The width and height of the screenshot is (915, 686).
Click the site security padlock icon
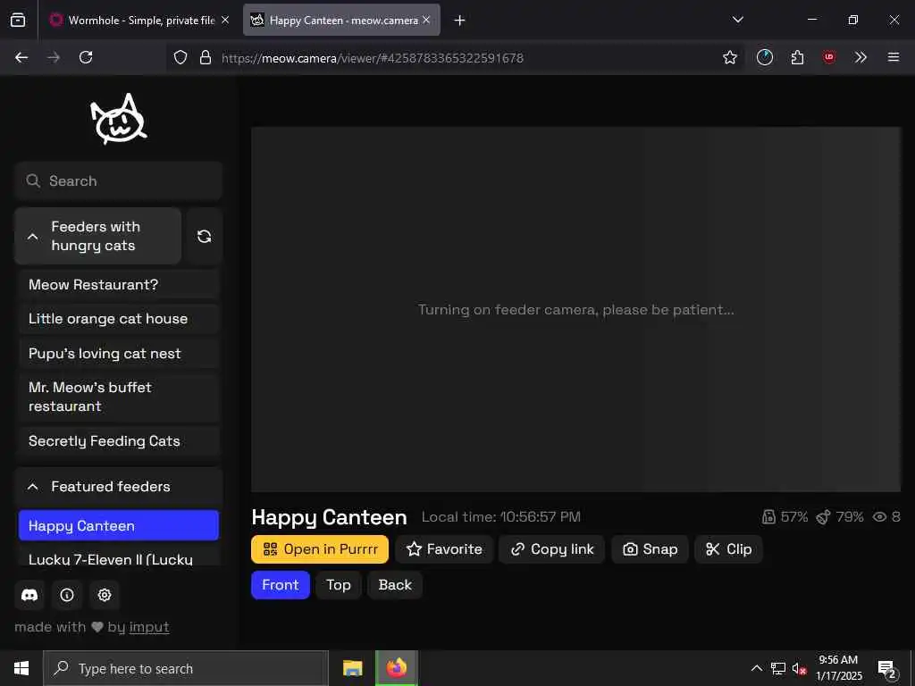tap(206, 57)
